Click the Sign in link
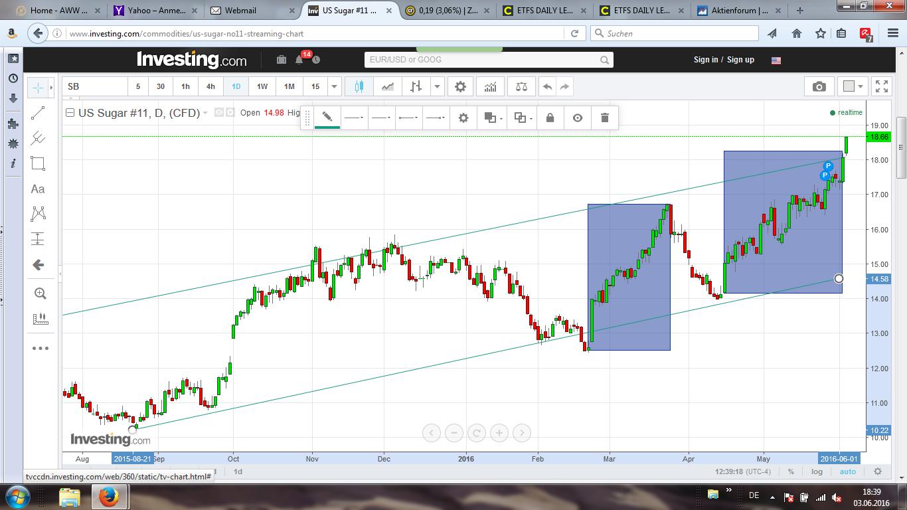The width and height of the screenshot is (907, 510). pos(706,60)
